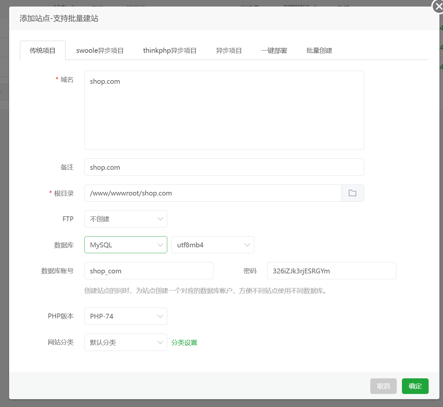The image size is (443, 407).
Task: Click the 取消 button
Action: [x=383, y=386]
